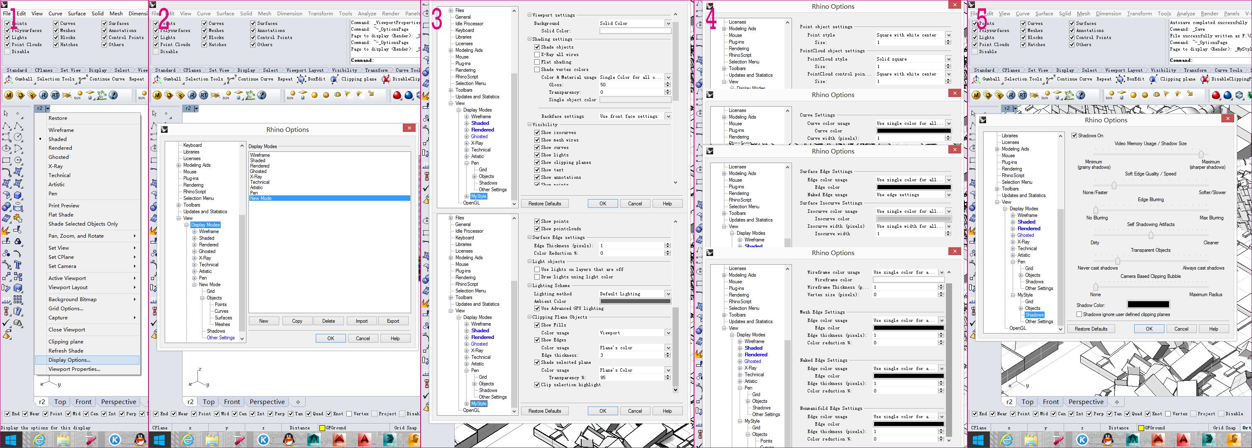The width and height of the screenshot is (1252, 448).
Task: Open the r2 viewport title dropdown arrow above context menu
Action: click(48, 108)
